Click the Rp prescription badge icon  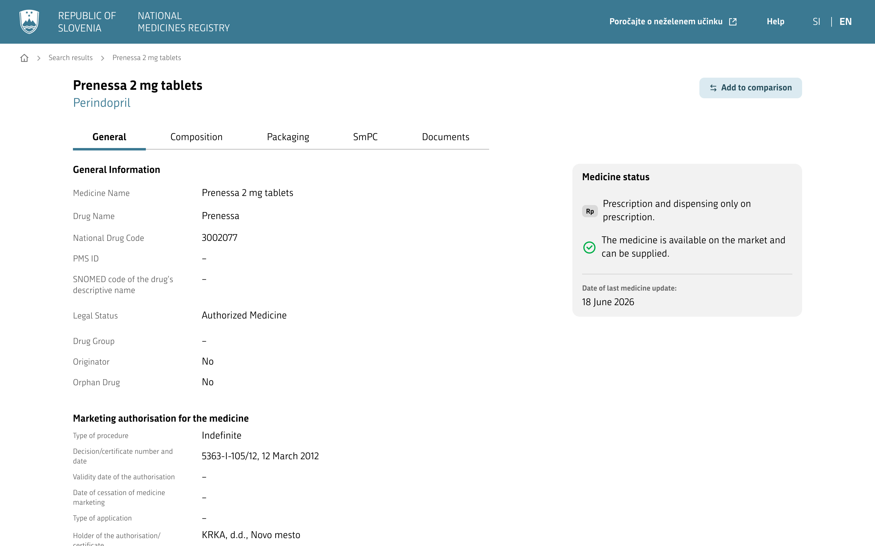(x=590, y=211)
